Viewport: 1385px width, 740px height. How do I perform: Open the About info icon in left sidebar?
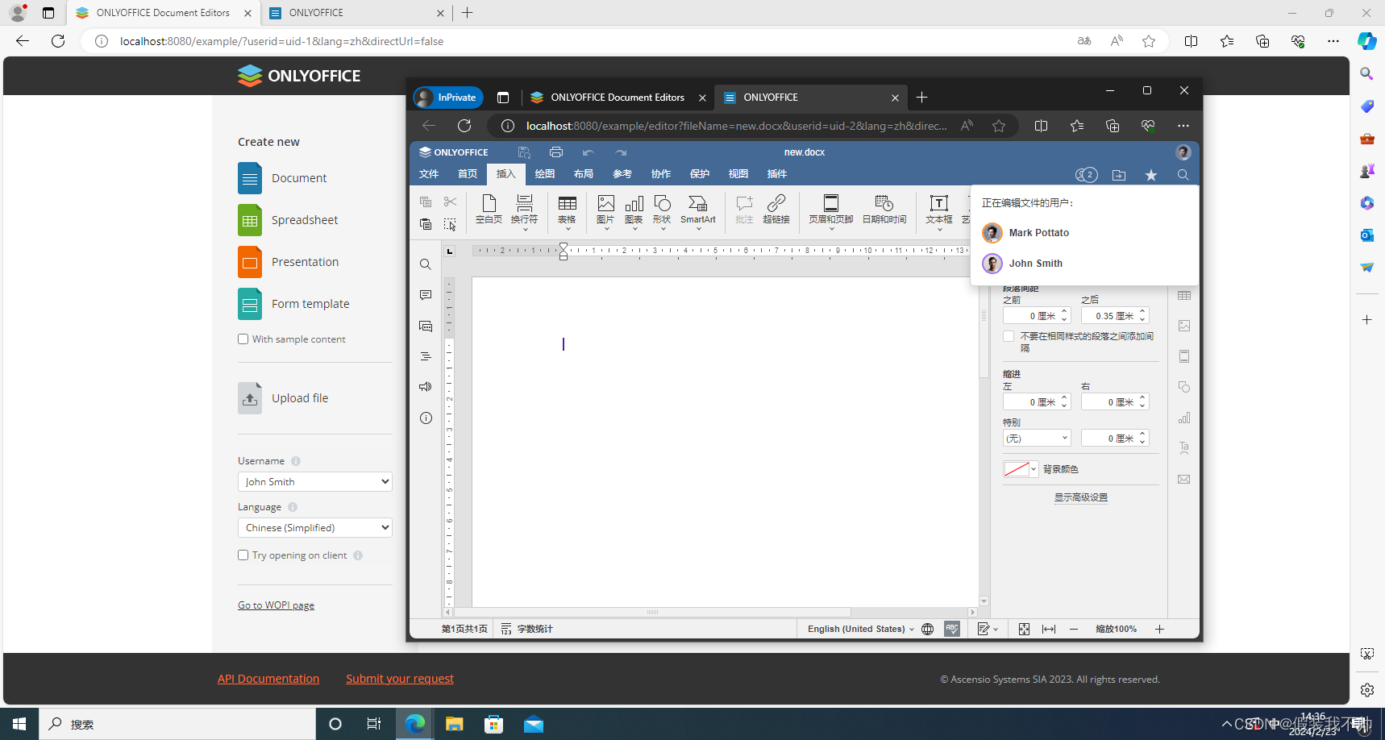426,418
